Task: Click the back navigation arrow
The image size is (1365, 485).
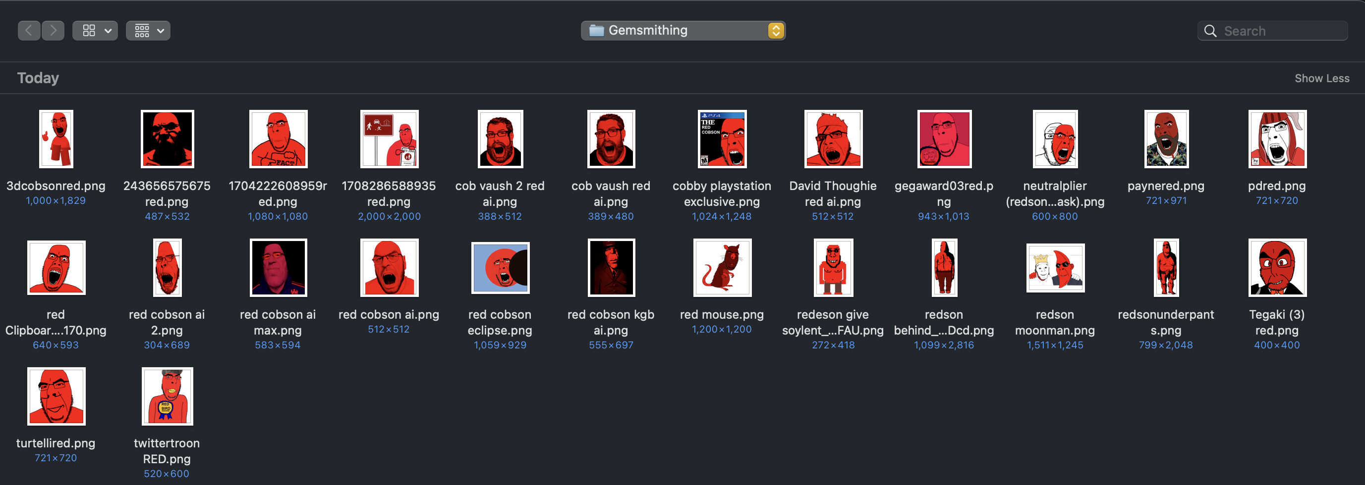Action: [29, 31]
